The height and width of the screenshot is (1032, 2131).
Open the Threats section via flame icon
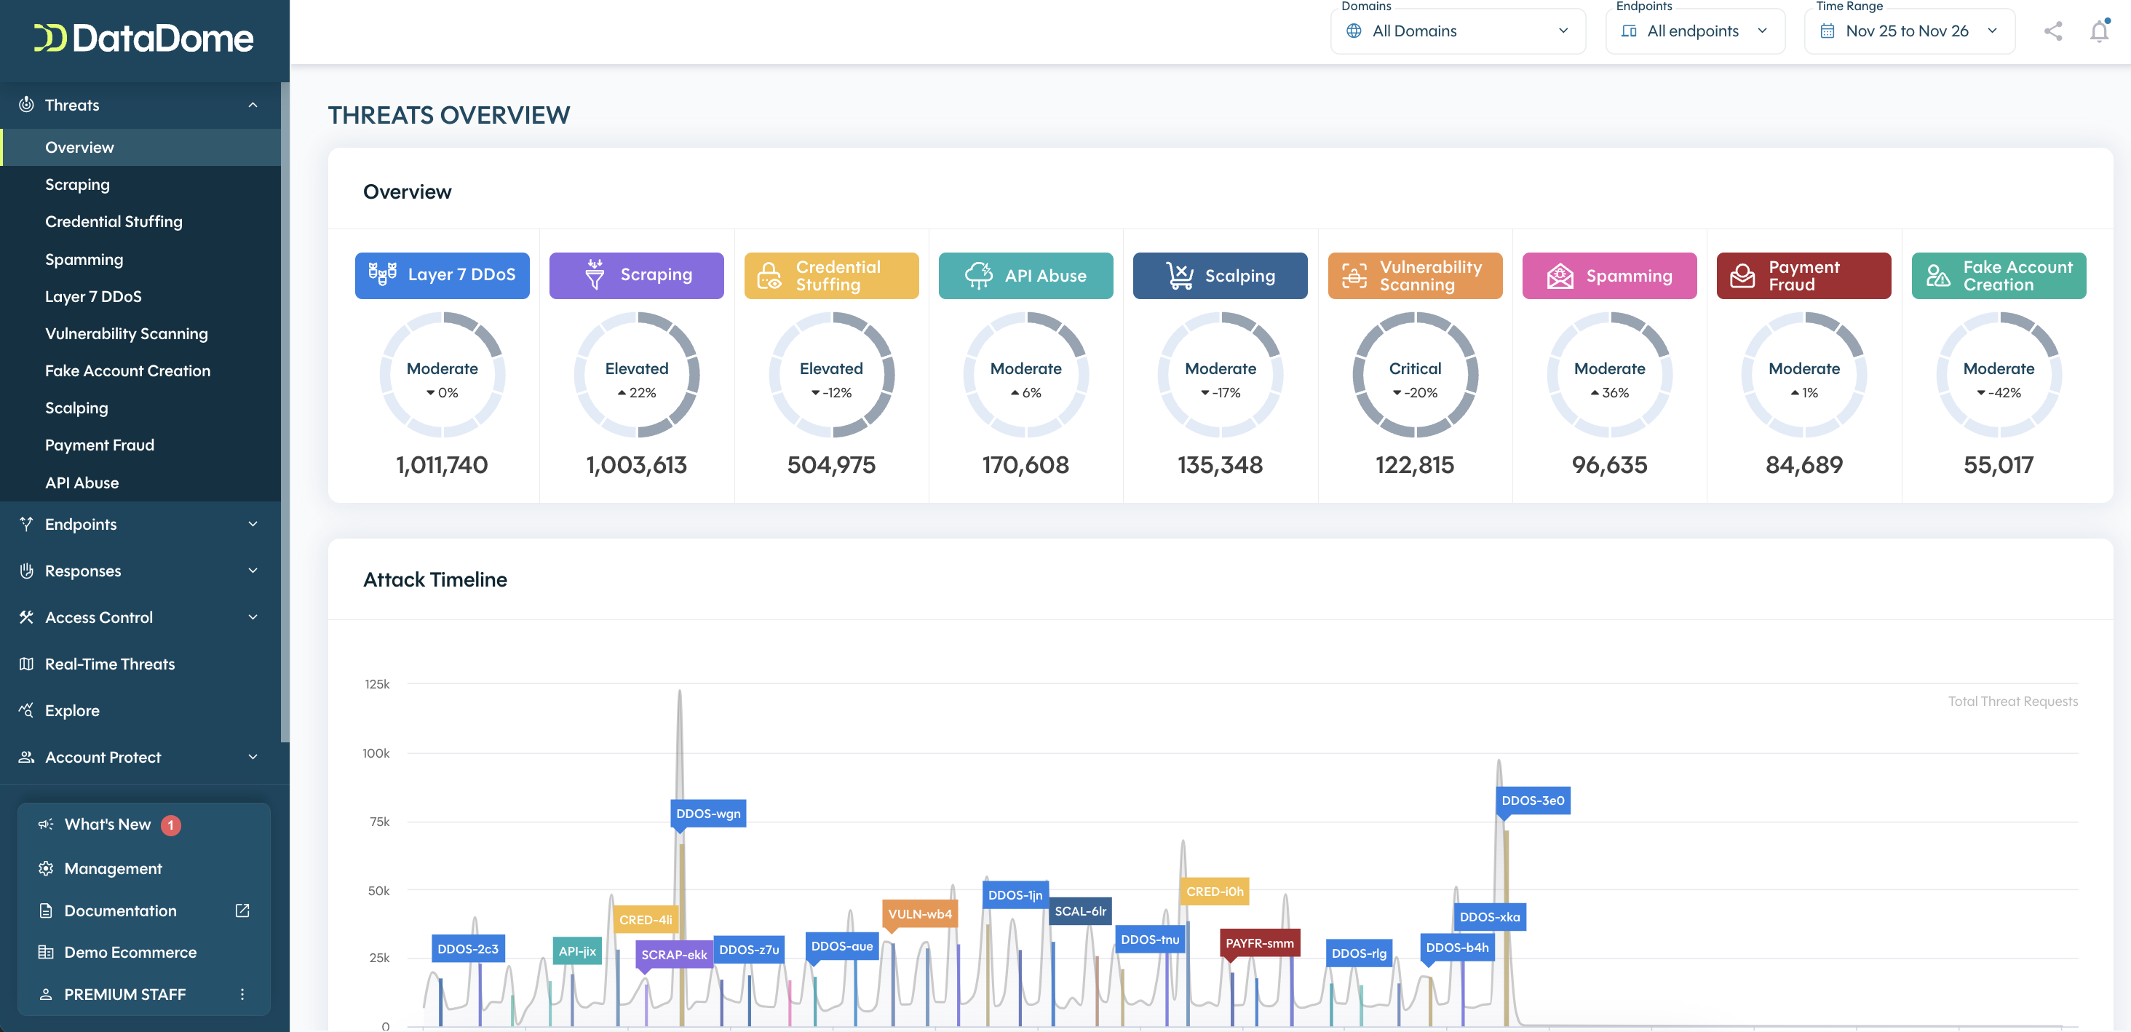[25, 104]
